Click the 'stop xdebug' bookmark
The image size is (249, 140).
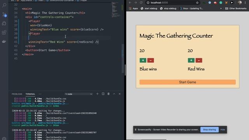tap(168, 9)
